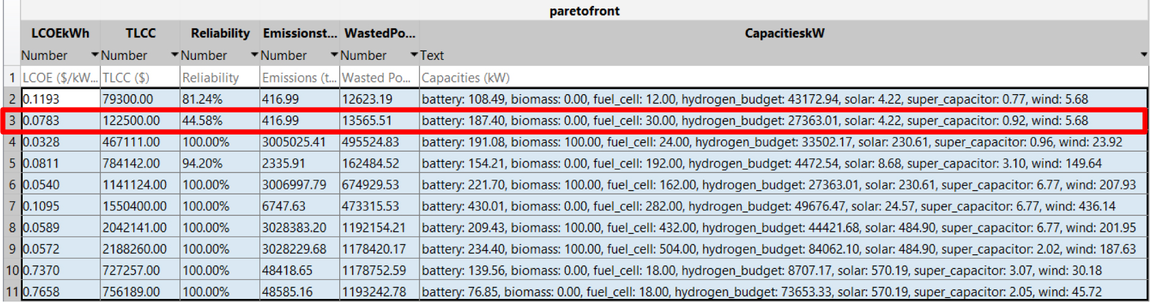1150x302 pixels.
Task: Open the LCOEkWh column type dropdown
Action: tap(95, 55)
